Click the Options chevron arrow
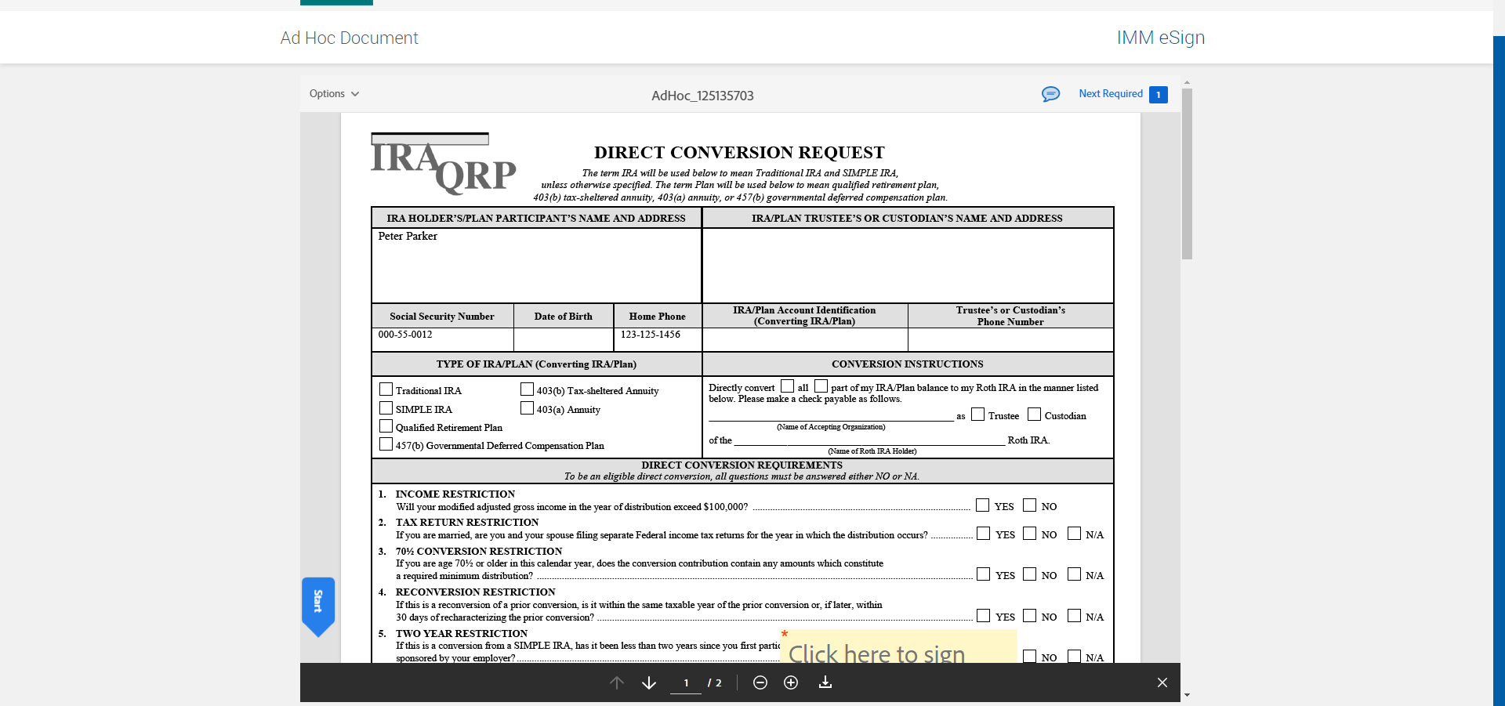 point(355,94)
